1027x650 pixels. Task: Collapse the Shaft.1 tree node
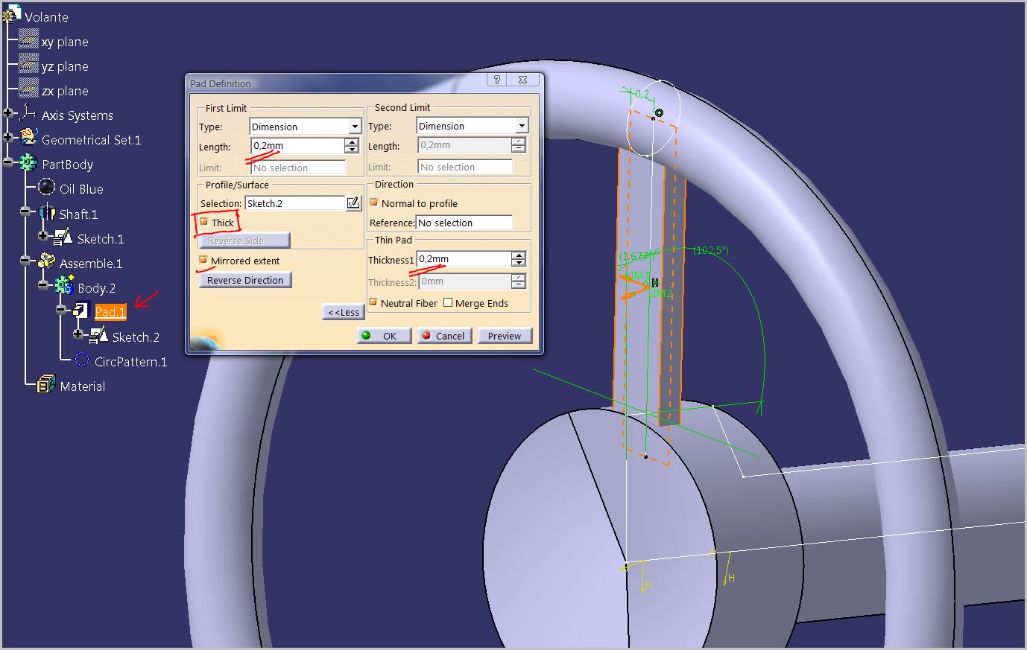coord(25,213)
